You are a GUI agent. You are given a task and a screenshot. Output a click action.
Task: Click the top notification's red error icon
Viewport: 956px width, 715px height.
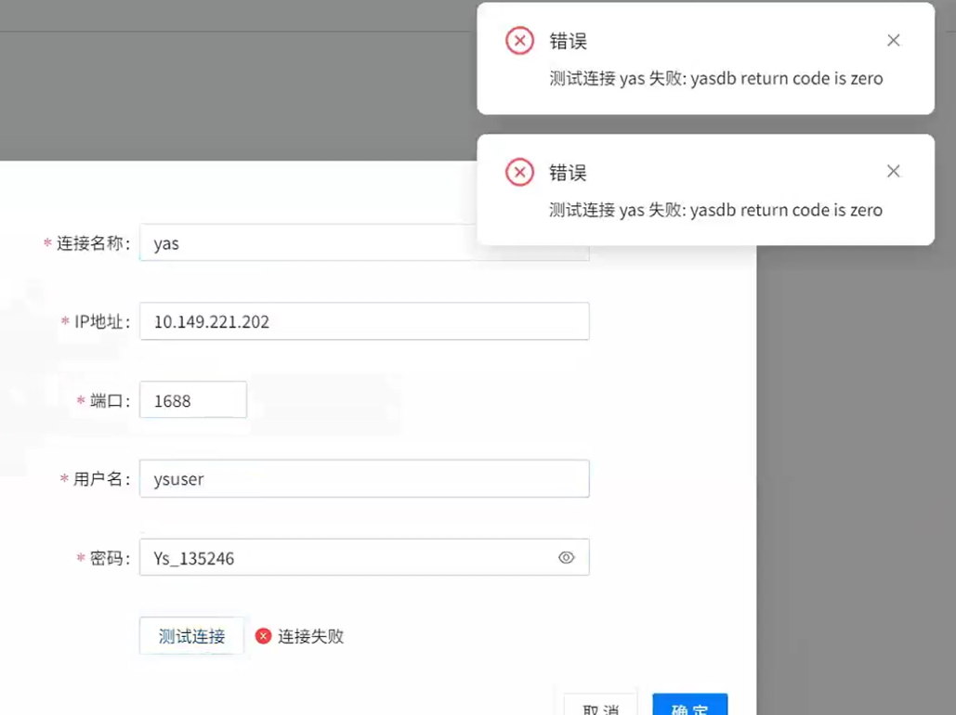click(x=519, y=41)
